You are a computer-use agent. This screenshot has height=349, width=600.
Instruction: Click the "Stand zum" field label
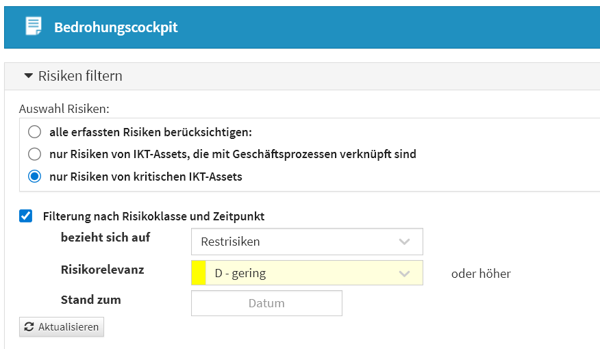pyautogui.click(x=90, y=300)
